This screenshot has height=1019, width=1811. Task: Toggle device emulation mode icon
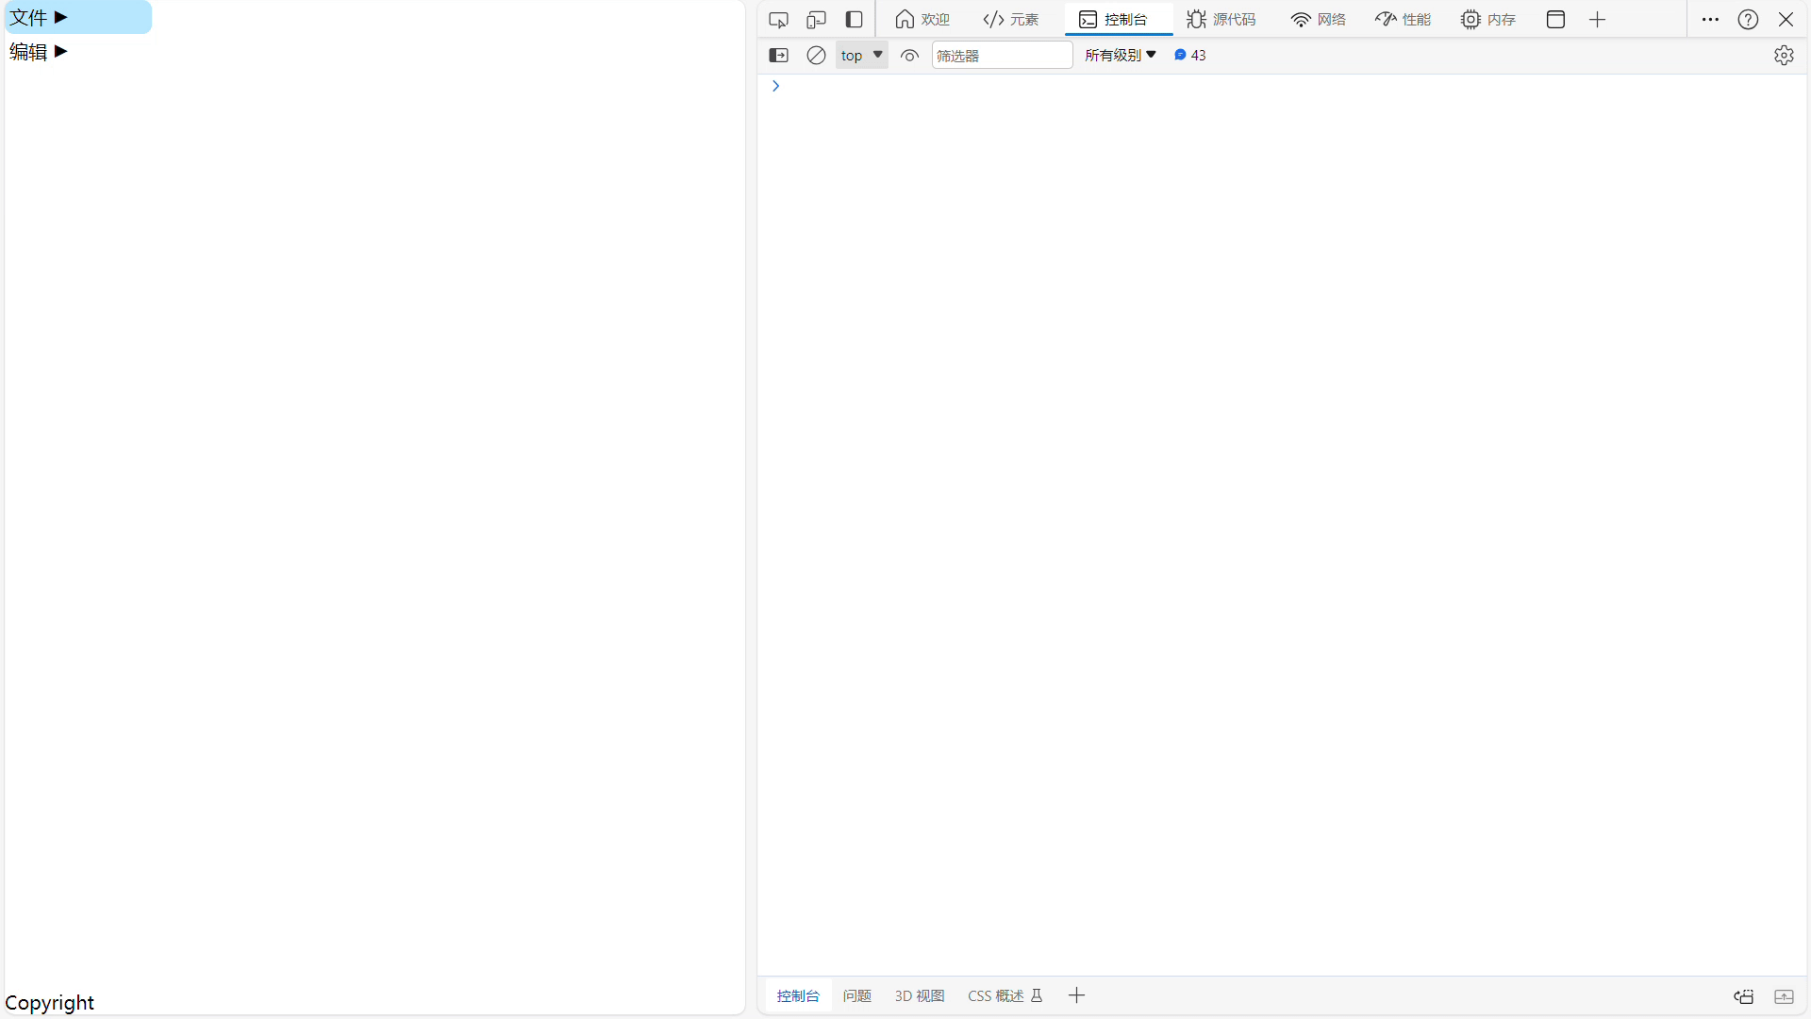(x=816, y=20)
